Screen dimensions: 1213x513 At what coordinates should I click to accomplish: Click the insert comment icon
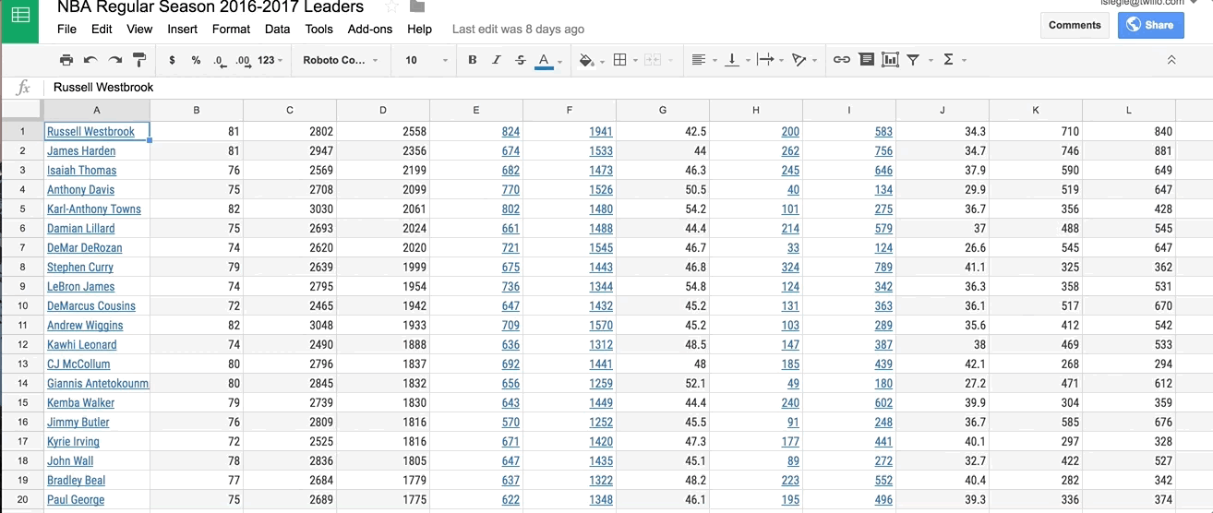[866, 60]
